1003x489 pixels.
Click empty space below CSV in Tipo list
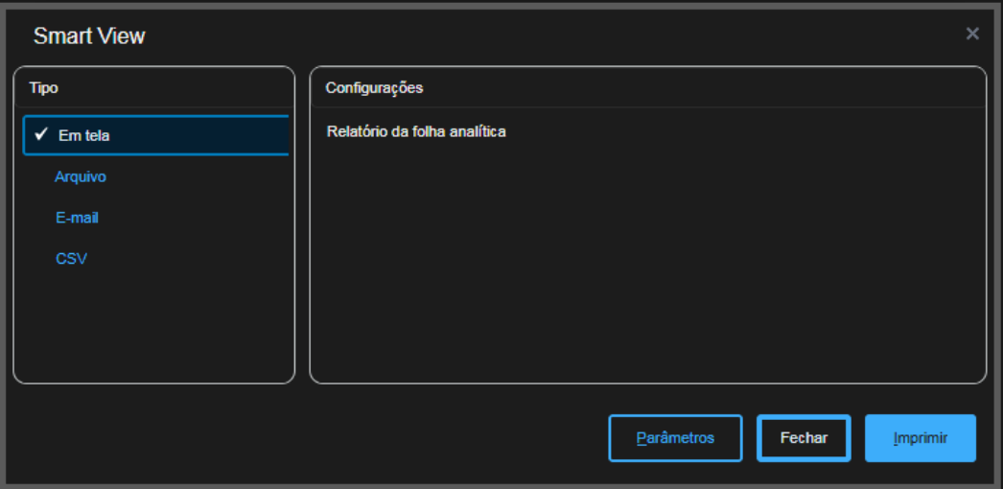click(x=153, y=326)
